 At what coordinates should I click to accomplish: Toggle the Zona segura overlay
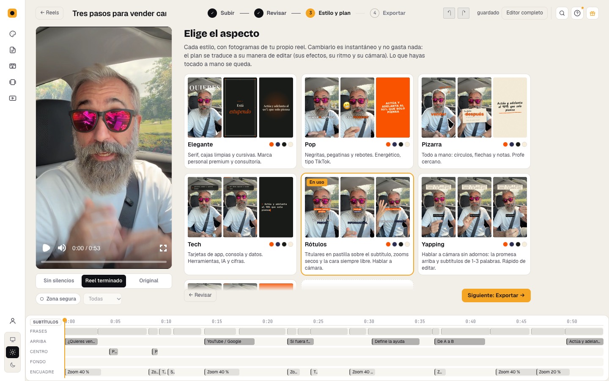(x=58, y=299)
